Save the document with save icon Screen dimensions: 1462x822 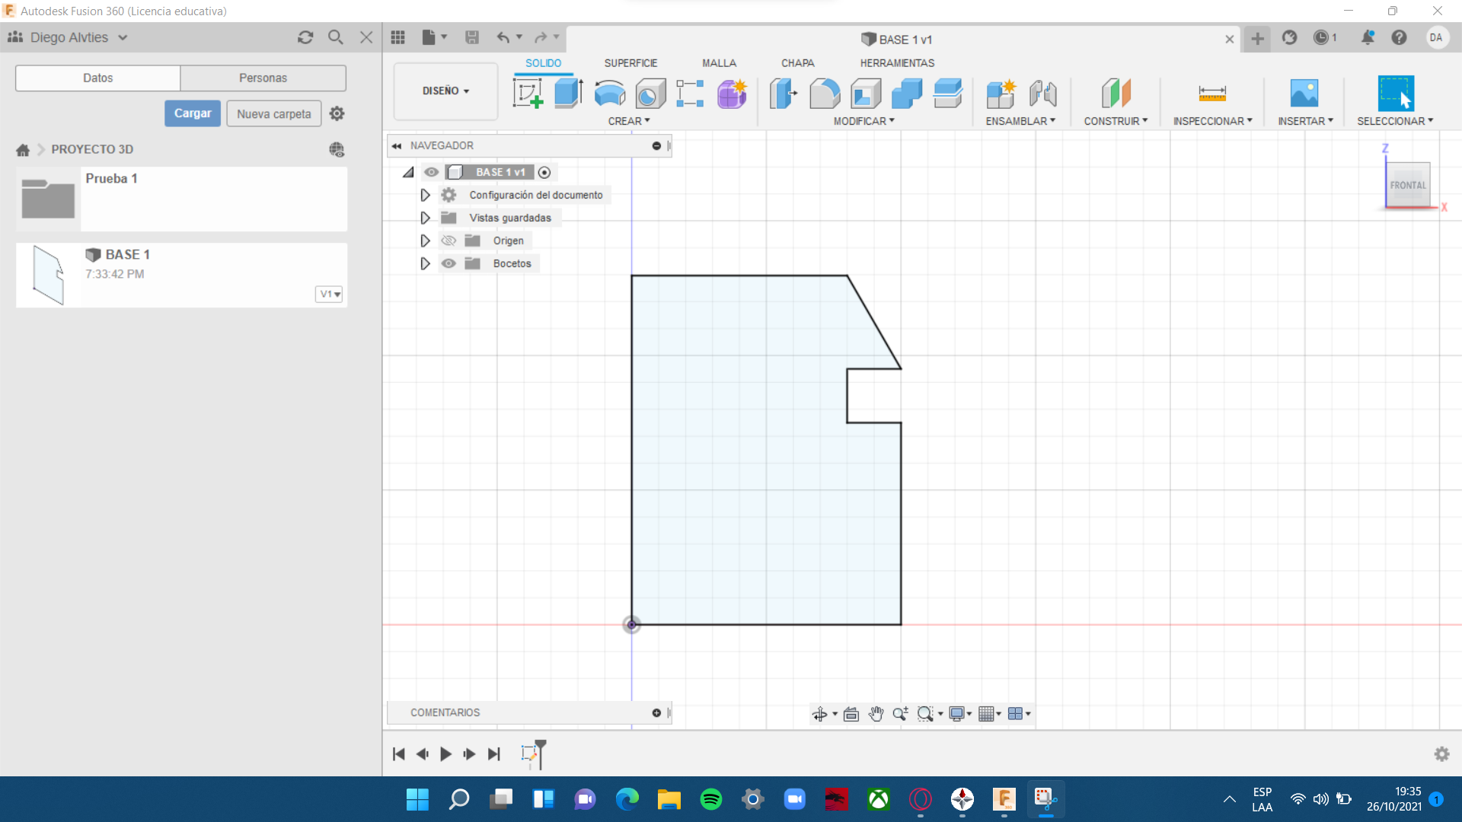pyautogui.click(x=472, y=37)
